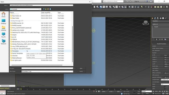Open Desktop location in dialog sidebar

click(3, 22)
